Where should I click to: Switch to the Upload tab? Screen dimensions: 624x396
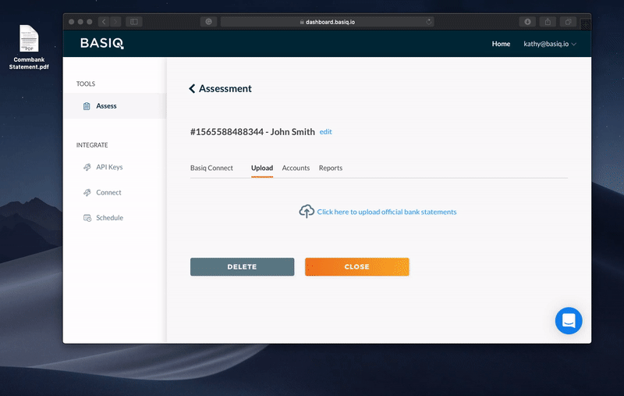point(262,168)
